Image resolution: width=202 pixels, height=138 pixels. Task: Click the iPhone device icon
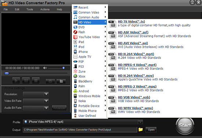tap(75, 52)
